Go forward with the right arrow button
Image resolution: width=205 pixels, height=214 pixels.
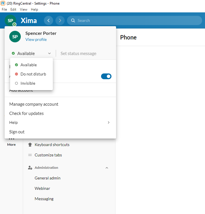coord(60,20)
